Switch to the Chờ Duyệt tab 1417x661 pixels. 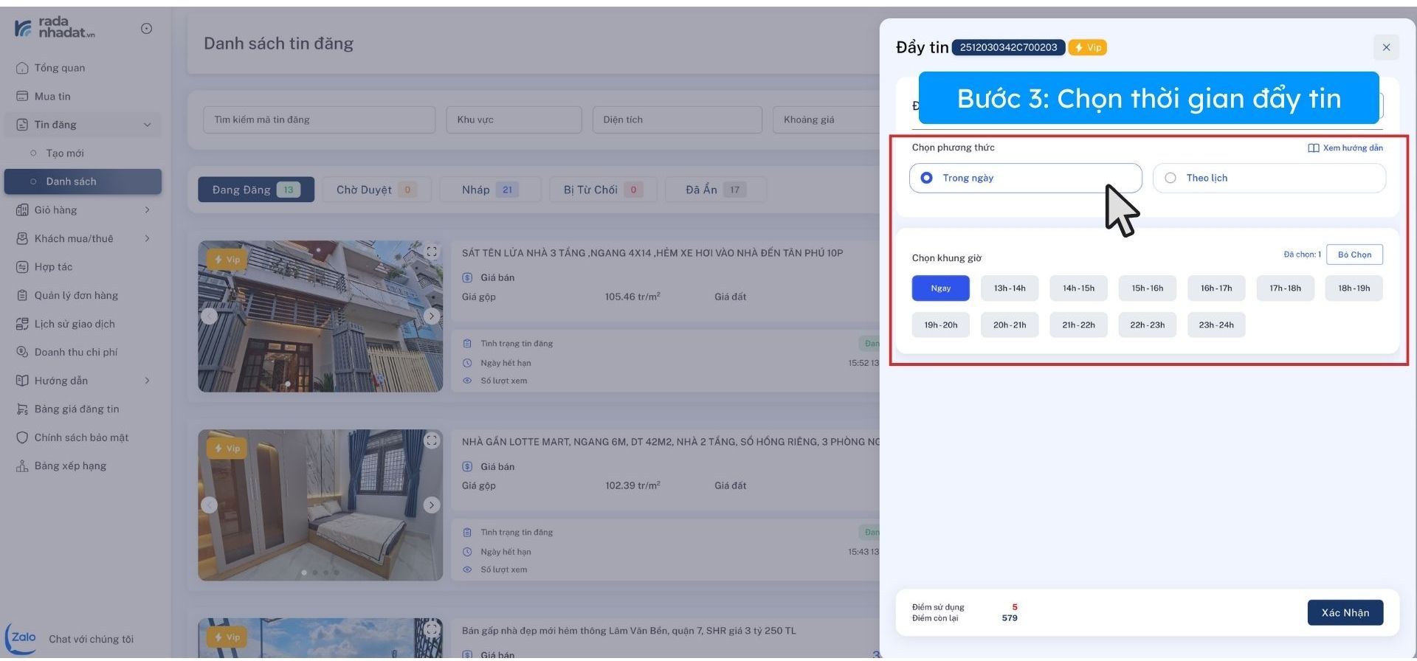click(376, 190)
